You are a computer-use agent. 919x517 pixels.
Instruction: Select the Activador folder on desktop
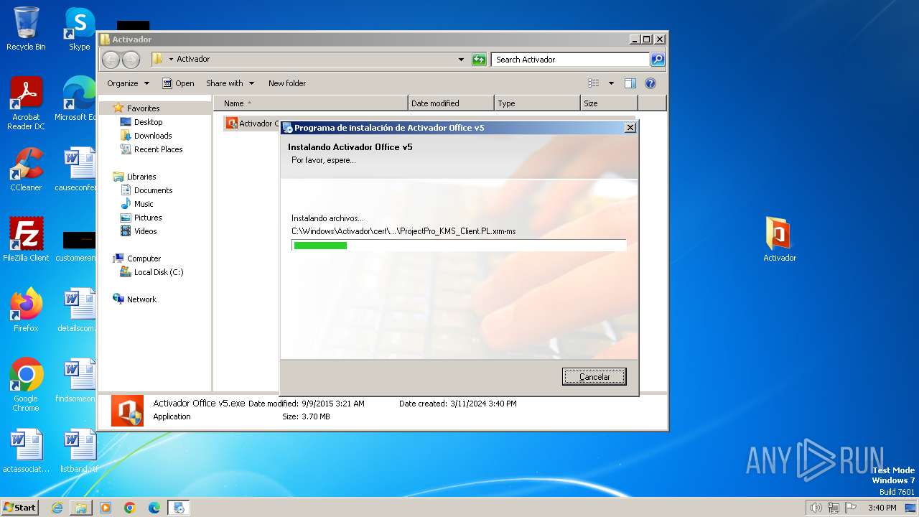[x=780, y=240]
